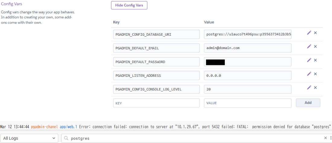
Task: Click the new VALUE input field
Action: click(x=247, y=103)
